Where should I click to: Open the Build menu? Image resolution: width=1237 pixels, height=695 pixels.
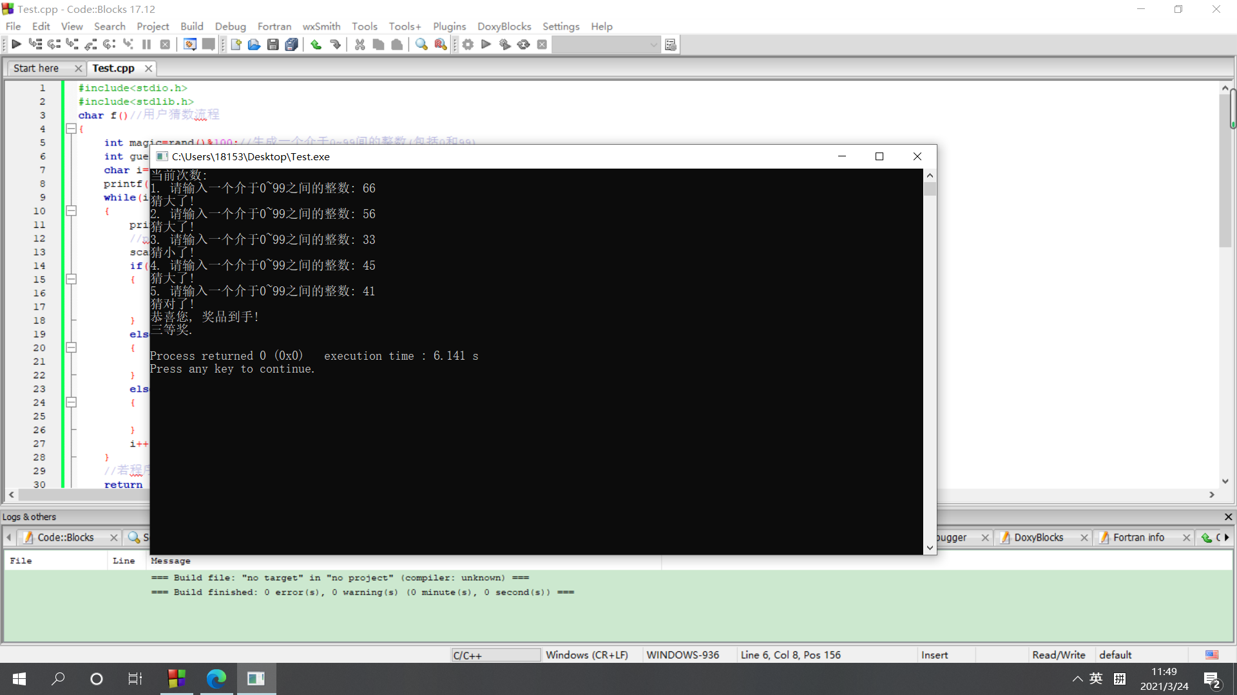[x=191, y=26]
